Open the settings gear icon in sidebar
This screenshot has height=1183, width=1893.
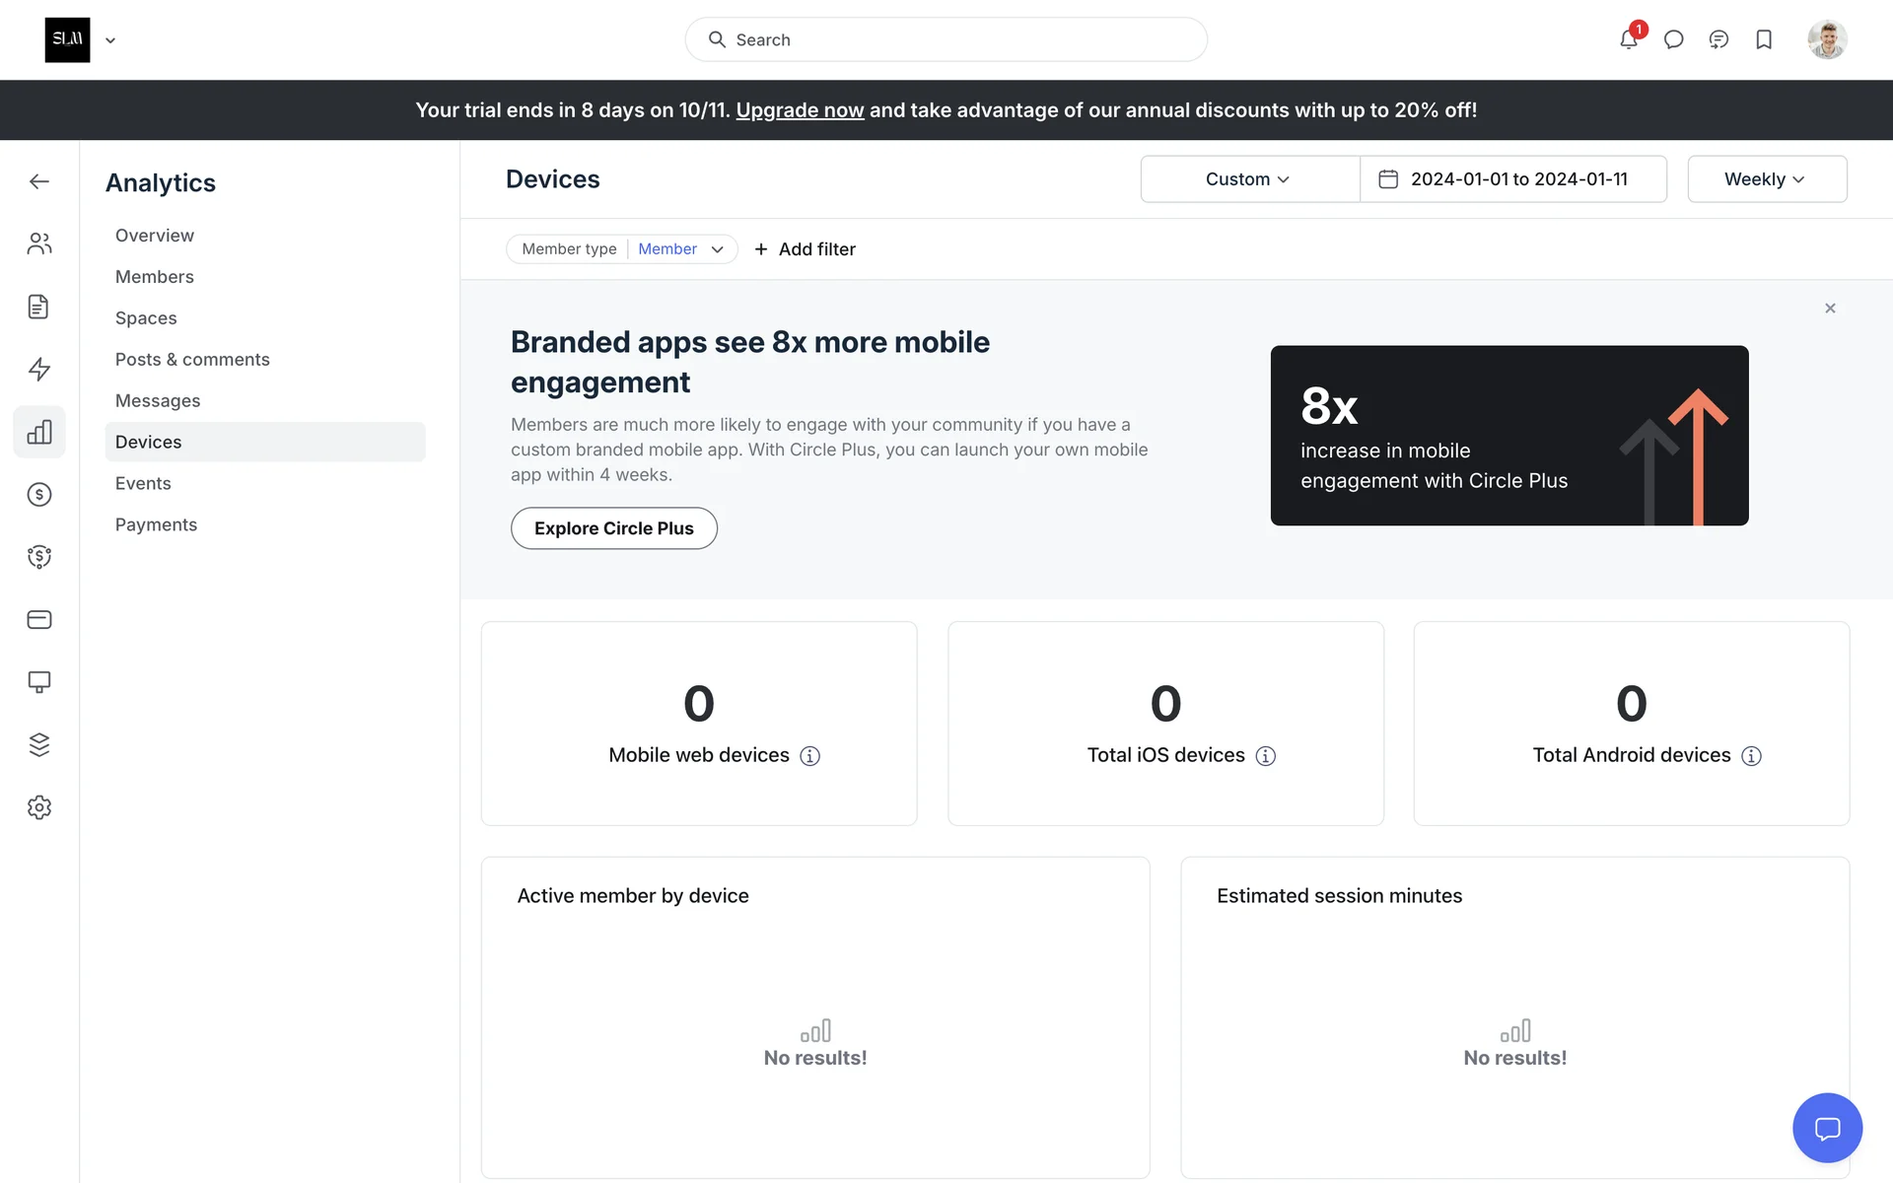pyautogui.click(x=39, y=807)
